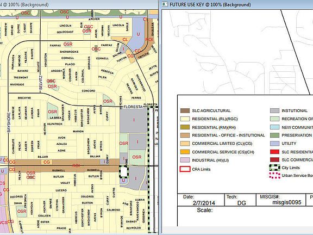Click the GOLDCOAST street label
The width and height of the screenshot is (313, 235).
(65, 32)
